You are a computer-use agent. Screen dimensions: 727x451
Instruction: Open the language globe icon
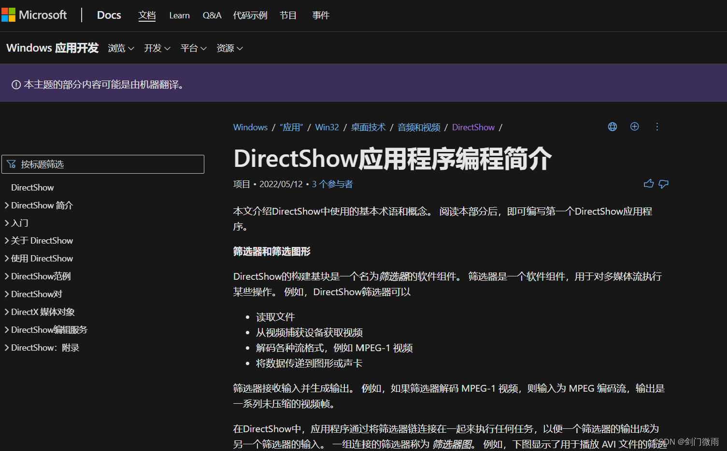tap(613, 127)
